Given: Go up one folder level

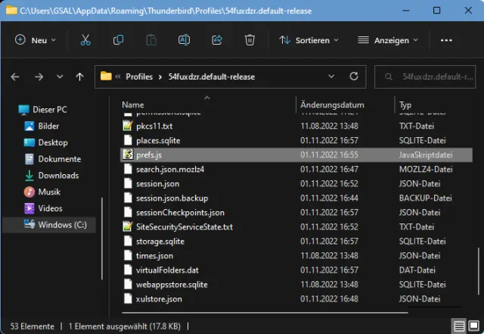Looking at the screenshot, I should click(79, 76).
